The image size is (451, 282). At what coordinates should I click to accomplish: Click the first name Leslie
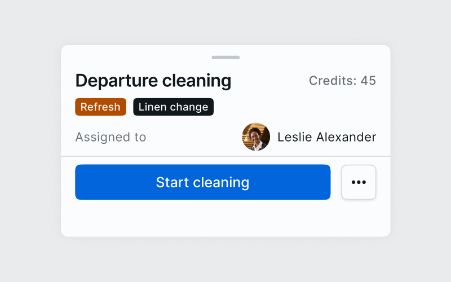click(294, 137)
